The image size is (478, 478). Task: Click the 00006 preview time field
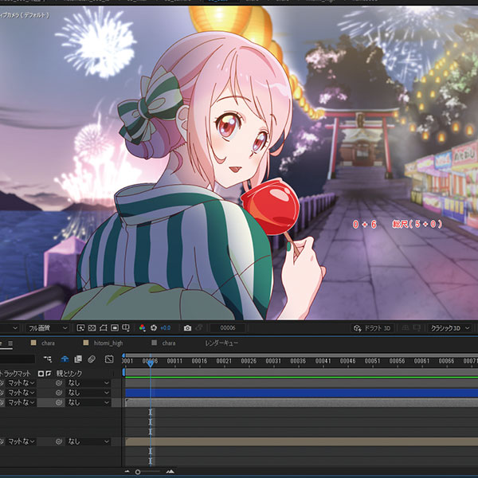click(x=228, y=327)
